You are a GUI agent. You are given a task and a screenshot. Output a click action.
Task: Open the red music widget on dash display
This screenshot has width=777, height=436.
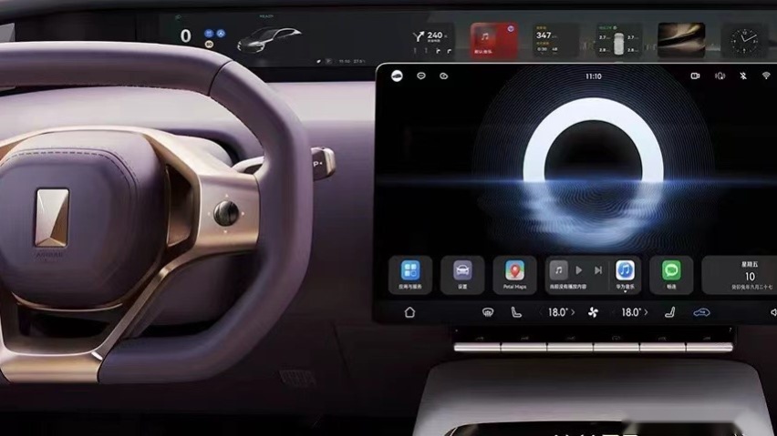pos(493,41)
